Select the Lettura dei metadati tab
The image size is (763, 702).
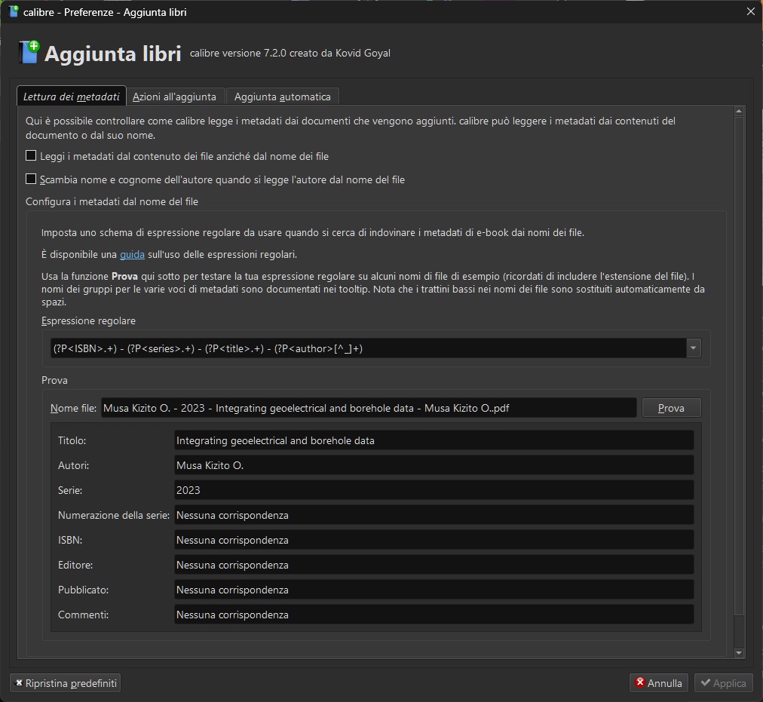point(71,97)
